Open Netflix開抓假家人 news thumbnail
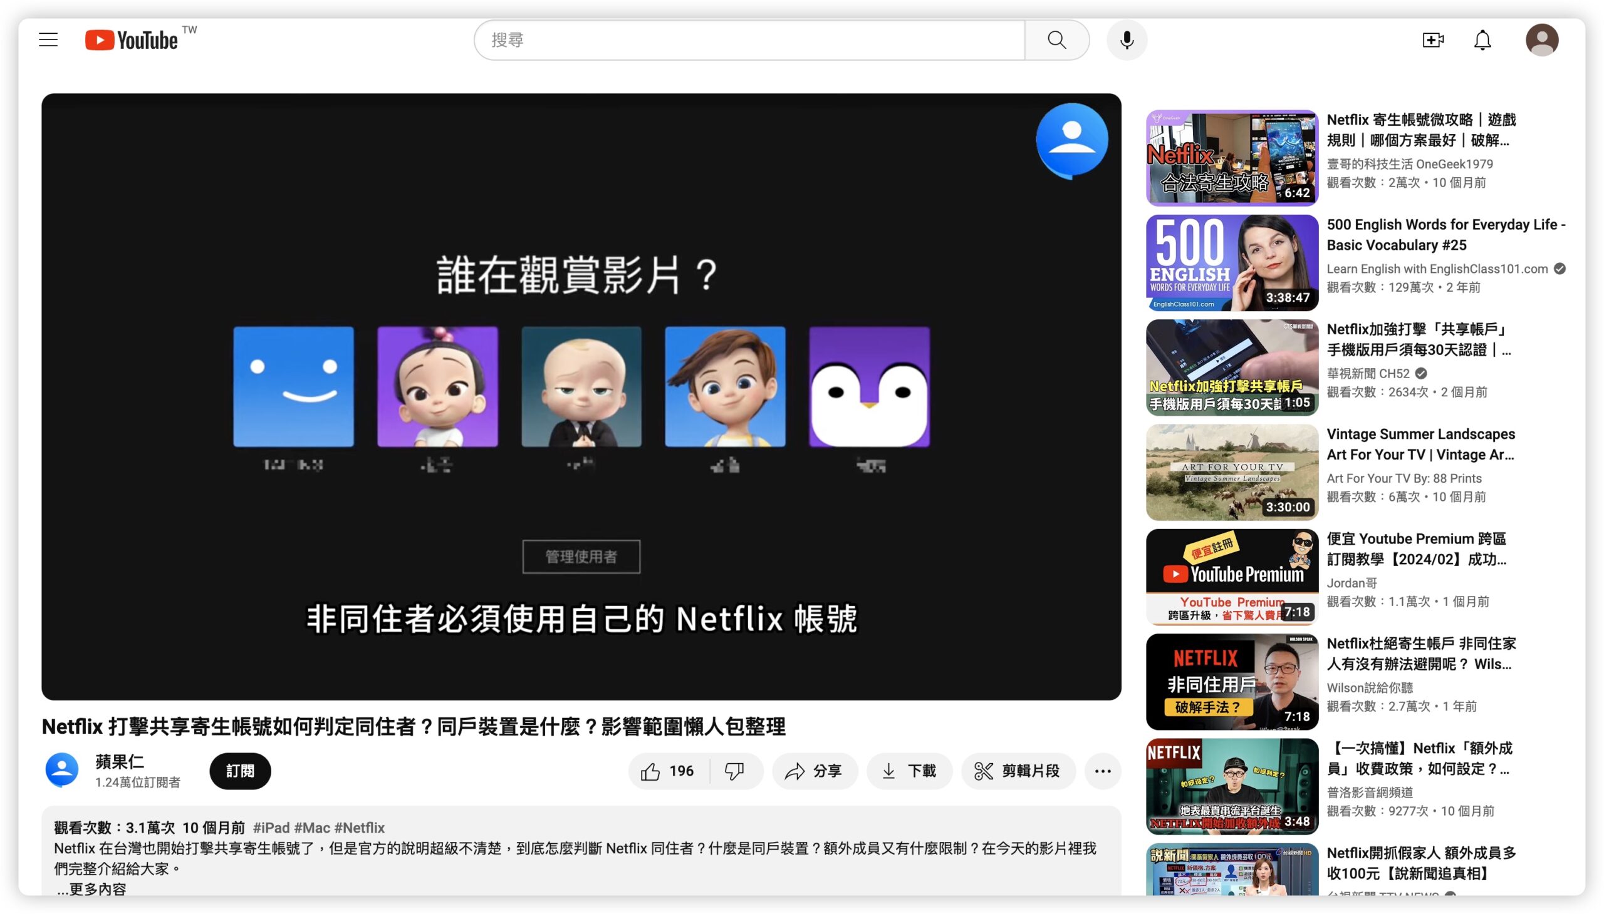 1231,870
